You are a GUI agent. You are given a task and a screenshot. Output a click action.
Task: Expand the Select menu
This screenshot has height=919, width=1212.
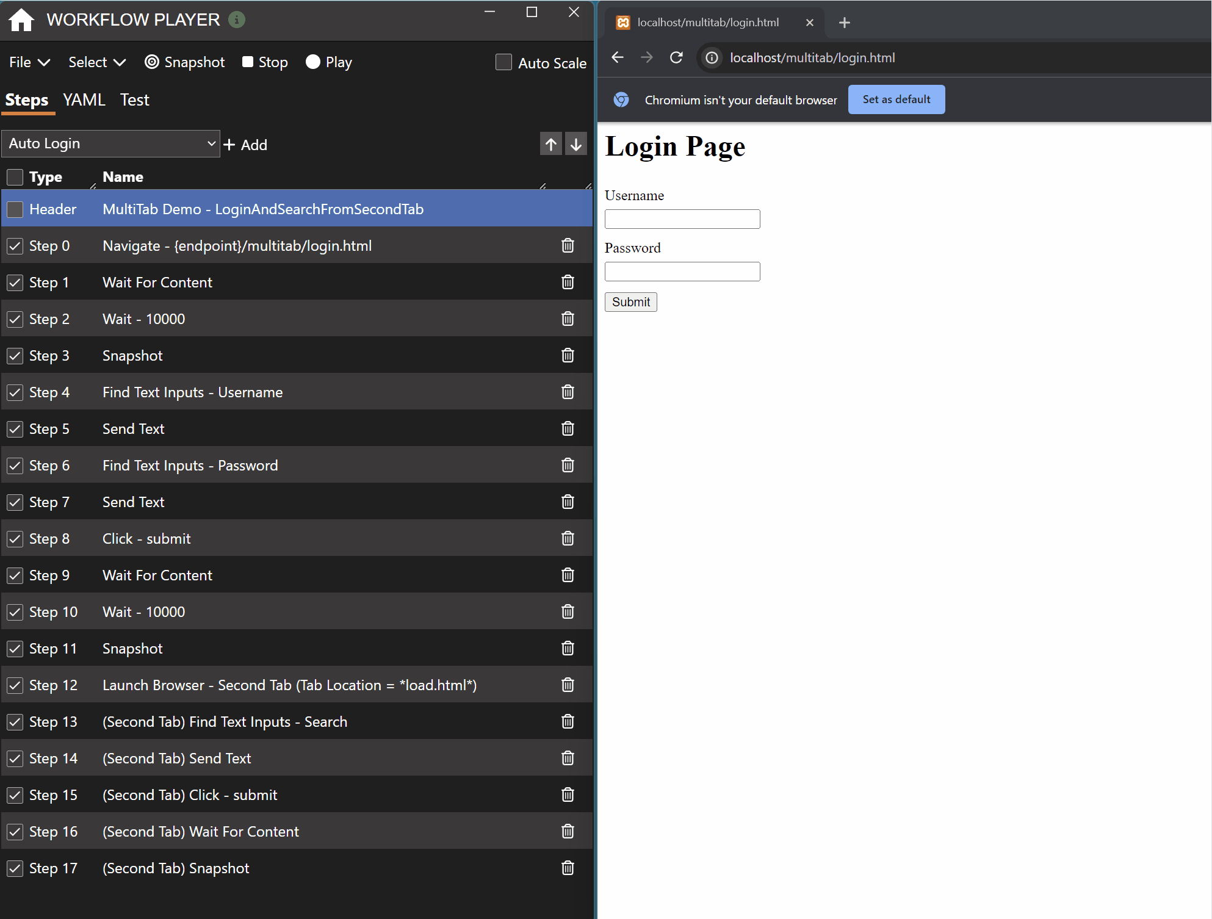(97, 62)
